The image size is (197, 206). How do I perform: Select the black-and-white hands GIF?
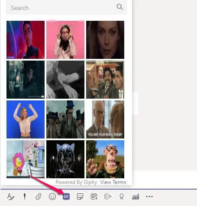click(65, 80)
